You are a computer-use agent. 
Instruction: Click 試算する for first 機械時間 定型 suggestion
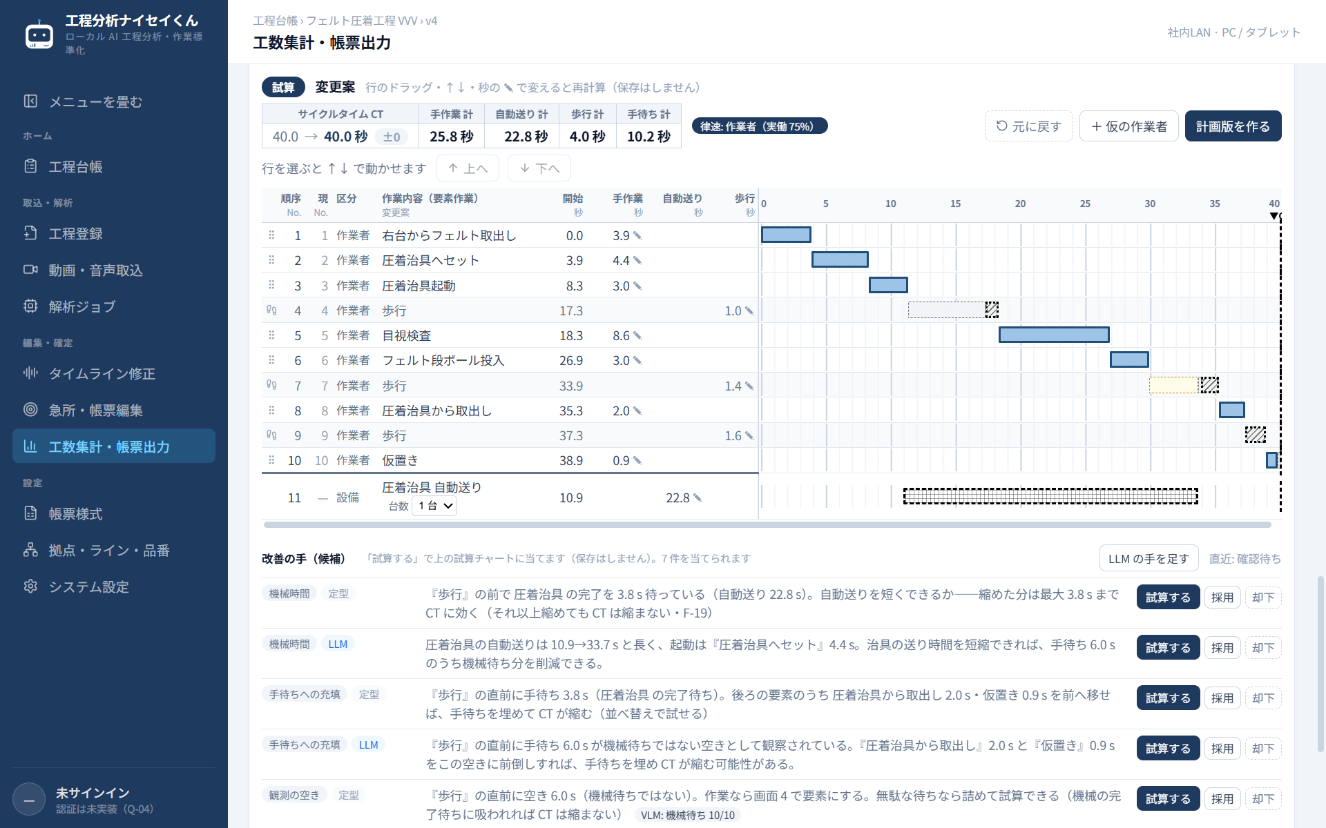point(1168,597)
